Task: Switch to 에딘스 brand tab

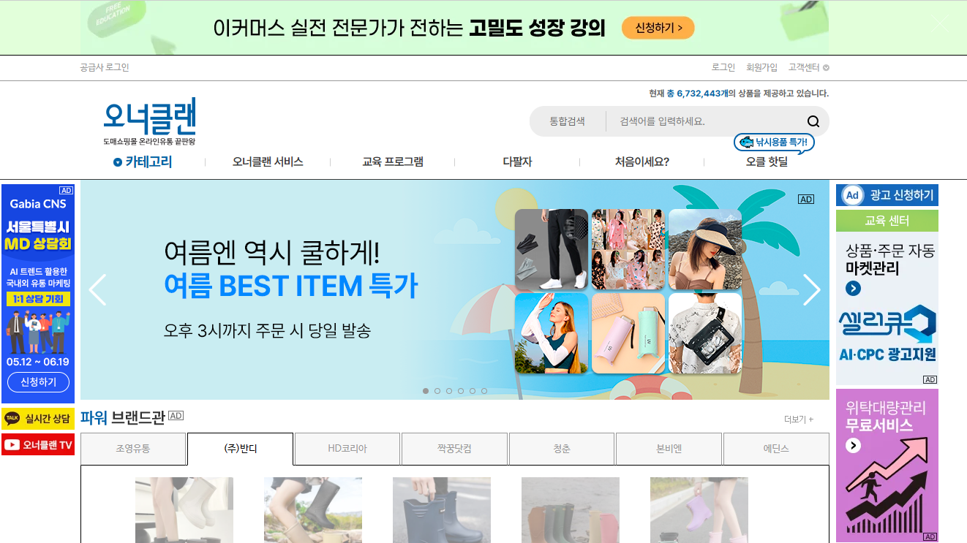Action: click(776, 449)
